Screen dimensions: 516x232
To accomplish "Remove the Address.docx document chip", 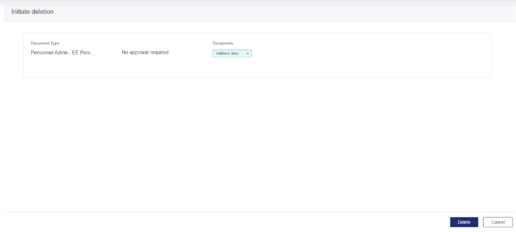I will pos(247,53).
